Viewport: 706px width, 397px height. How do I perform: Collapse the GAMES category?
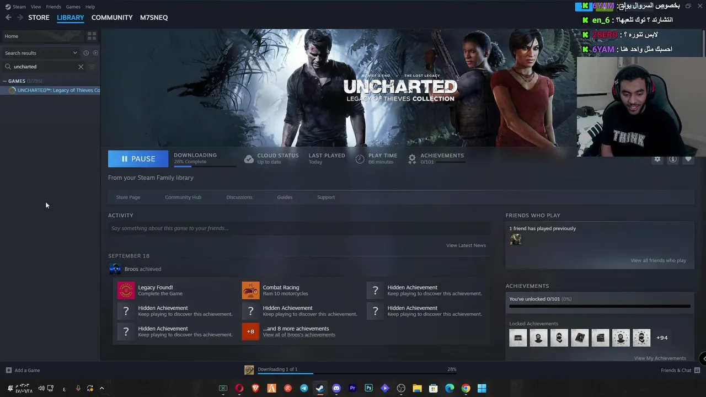tap(5, 81)
